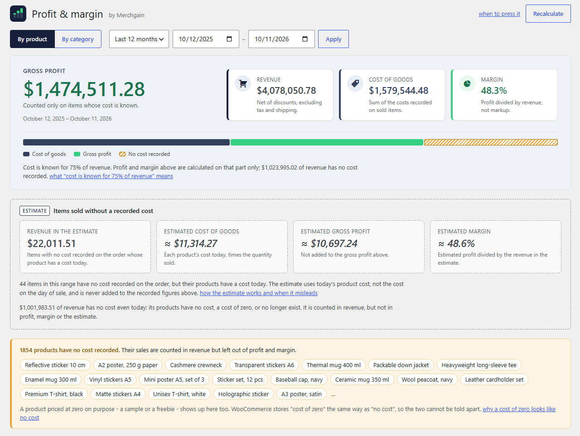Click the pie chart Margin icon
This screenshot has height=436, width=580.
pos(467,83)
